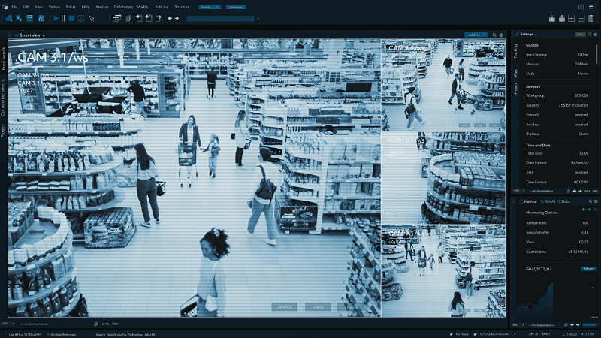Viewport: 601px width, 338px height.
Task: Click the search magnifier in Street view header
Action: coord(494,35)
